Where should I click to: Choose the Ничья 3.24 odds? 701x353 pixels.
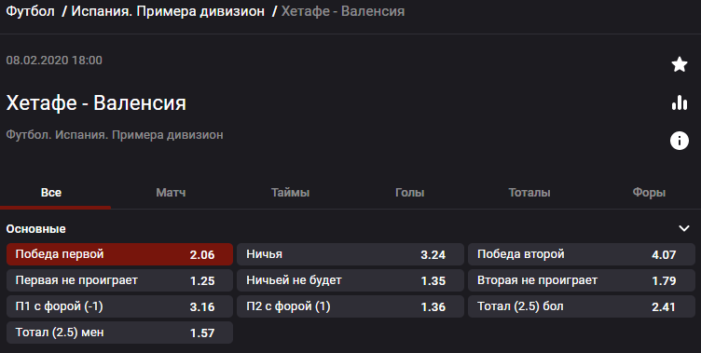tap(350, 254)
